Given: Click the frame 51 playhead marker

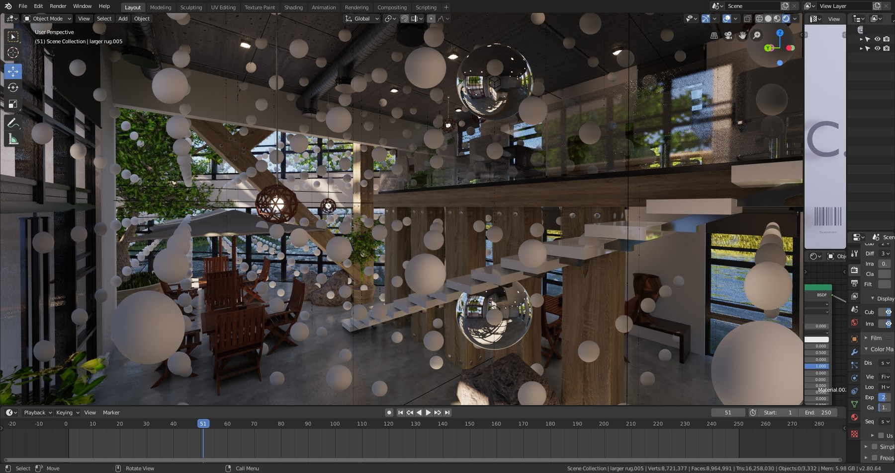Looking at the screenshot, I should [x=203, y=424].
